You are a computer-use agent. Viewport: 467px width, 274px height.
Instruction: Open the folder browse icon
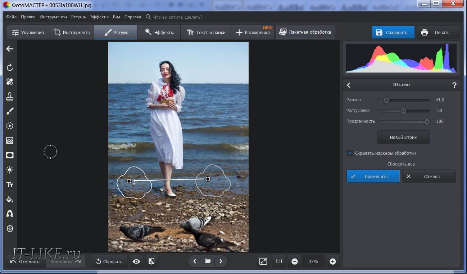(208, 261)
